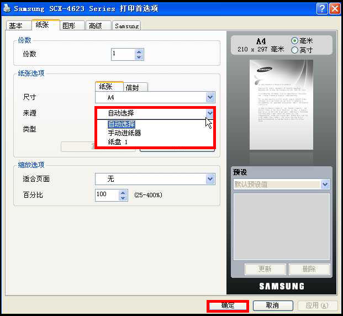Close the print preferences dialog

(x=335, y=8)
